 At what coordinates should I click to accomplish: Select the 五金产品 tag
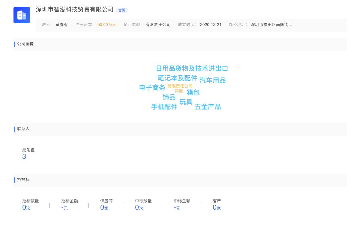coord(208,107)
